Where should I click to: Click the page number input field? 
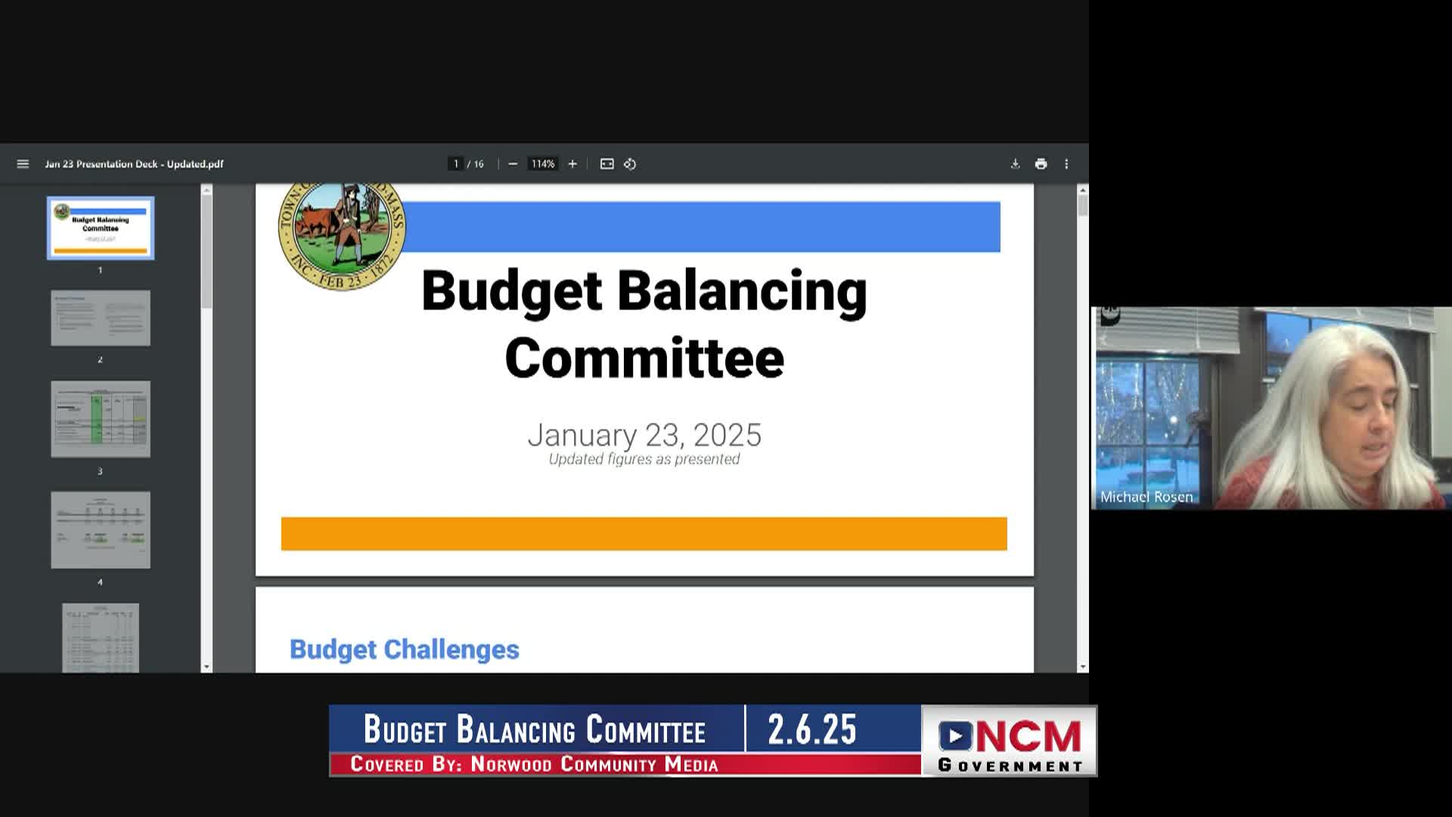pos(456,164)
